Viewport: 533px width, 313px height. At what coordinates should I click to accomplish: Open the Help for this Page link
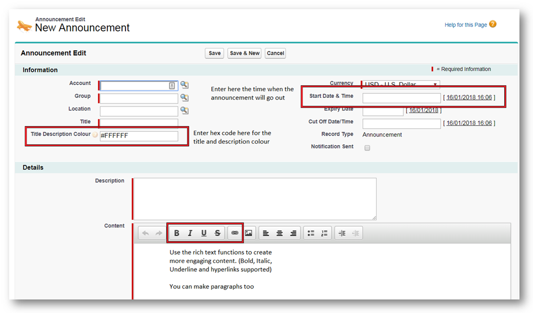(x=466, y=25)
